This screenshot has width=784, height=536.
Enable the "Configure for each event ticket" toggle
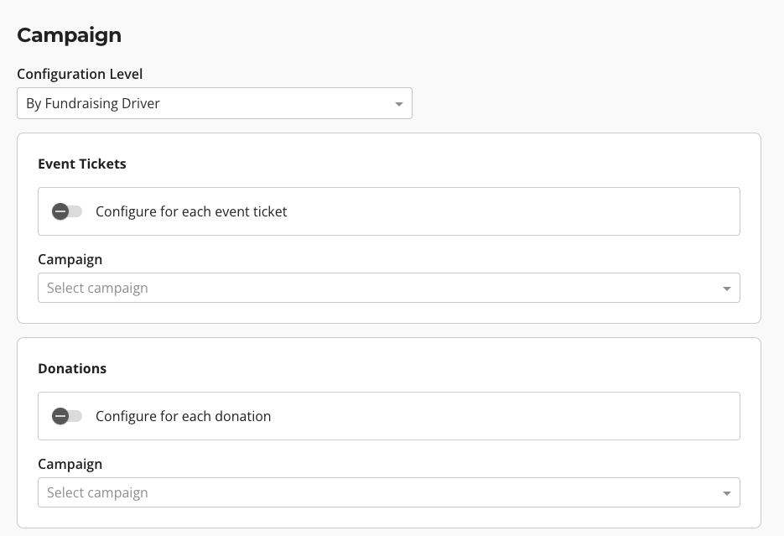[67, 211]
